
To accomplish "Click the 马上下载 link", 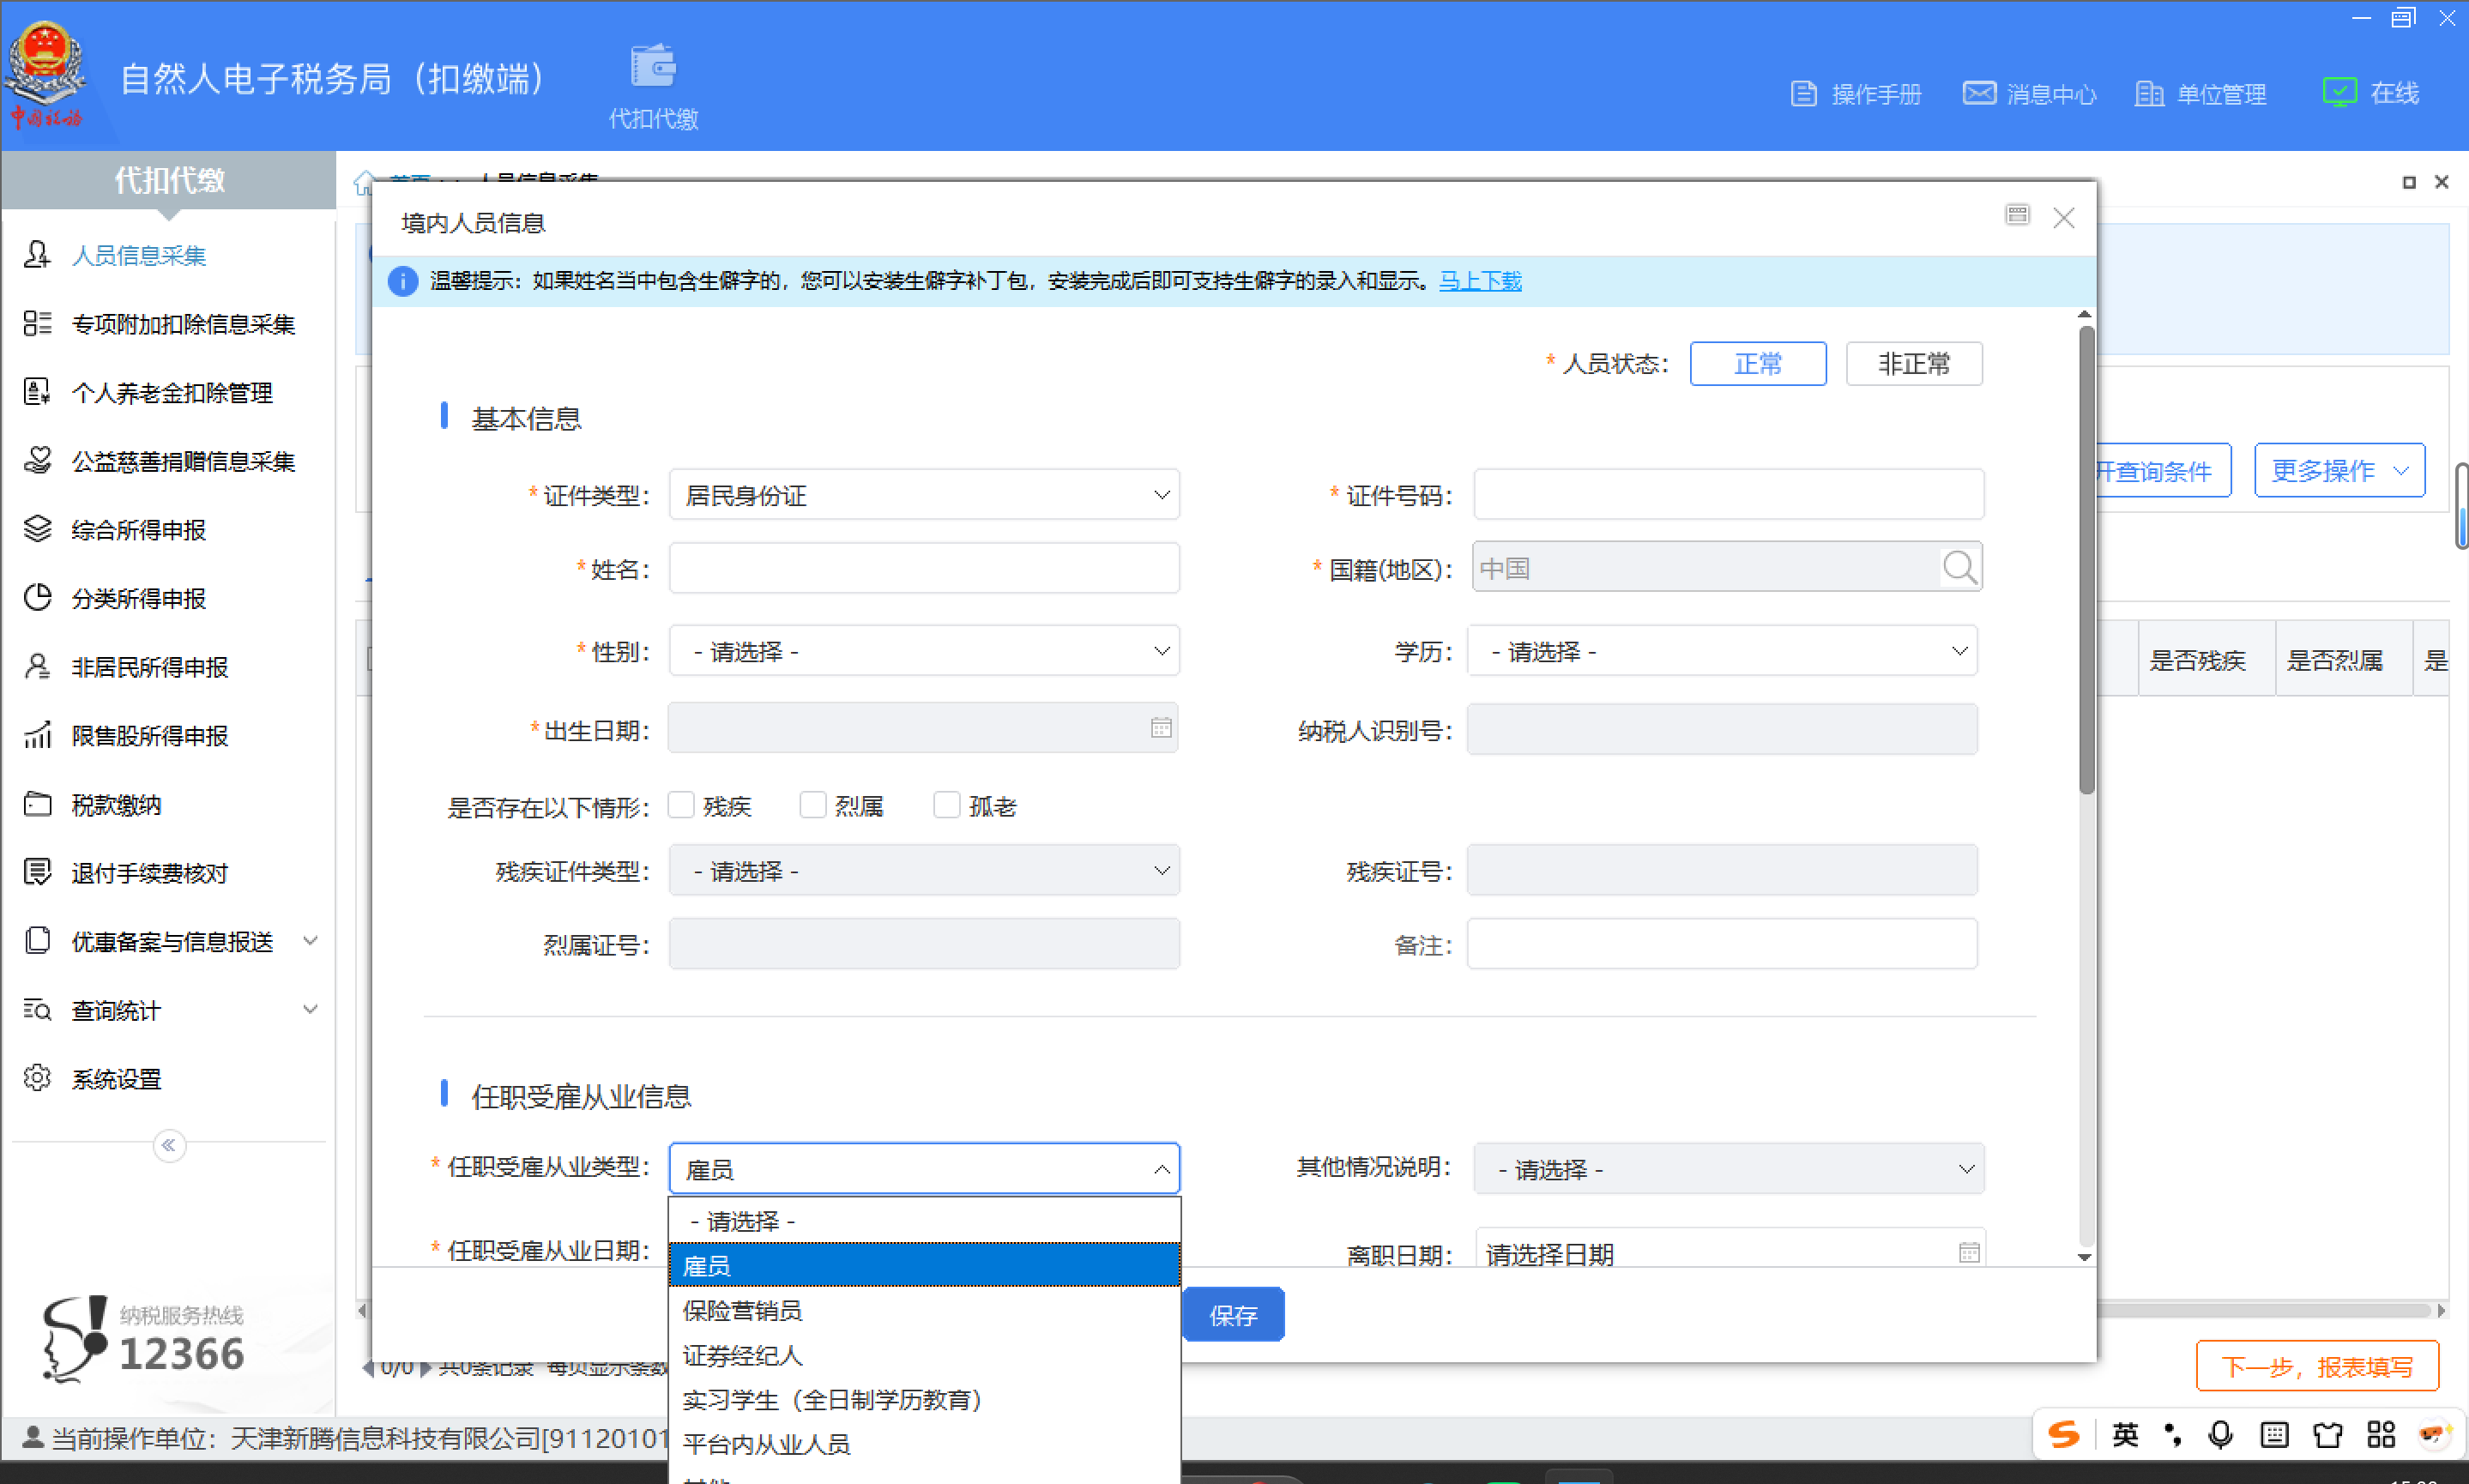I will [x=1480, y=281].
